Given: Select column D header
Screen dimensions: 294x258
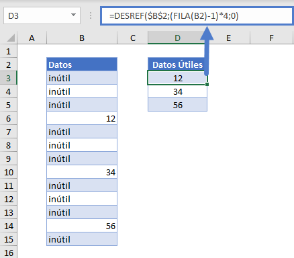Looking at the screenshot, I should tap(177, 38).
